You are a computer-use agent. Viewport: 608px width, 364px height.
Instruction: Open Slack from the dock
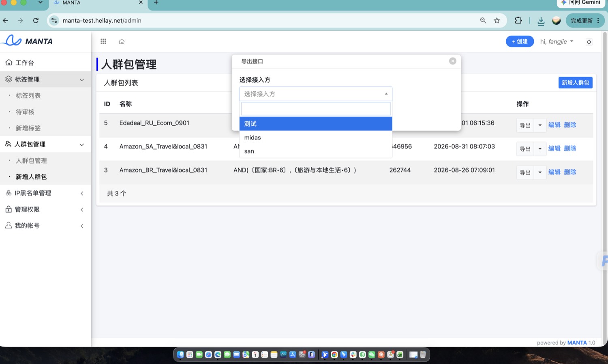pyautogui.click(x=353, y=355)
